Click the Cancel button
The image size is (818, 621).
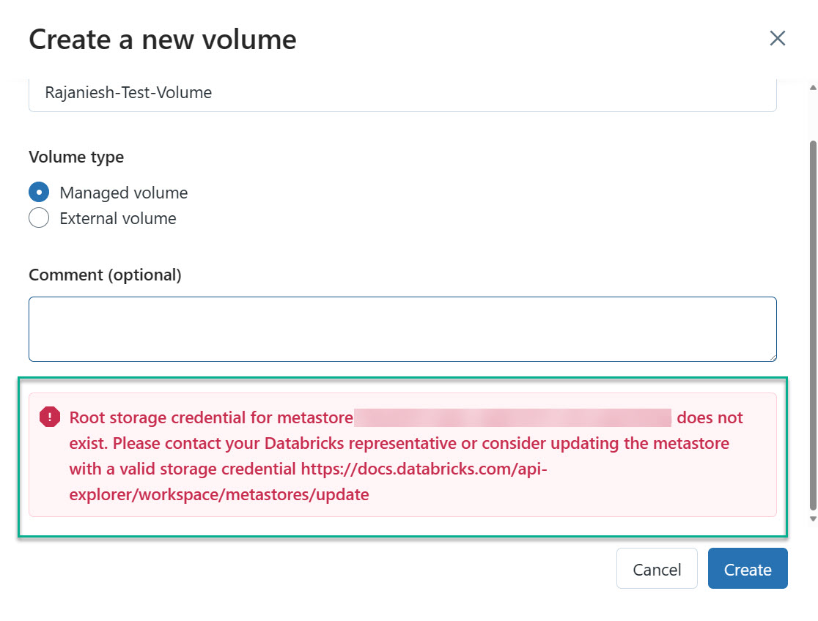(656, 568)
